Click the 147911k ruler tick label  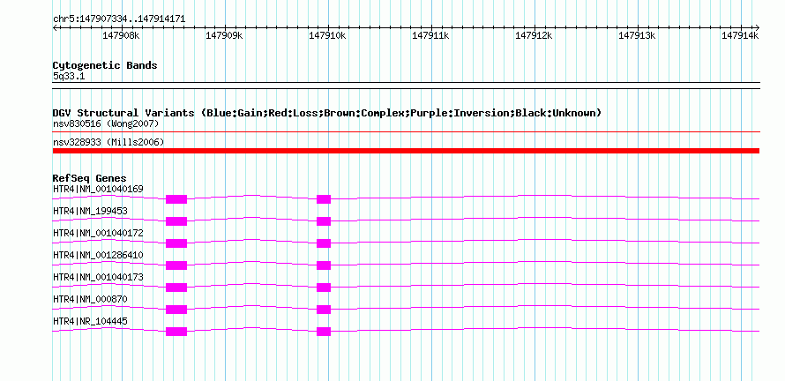pyautogui.click(x=430, y=35)
